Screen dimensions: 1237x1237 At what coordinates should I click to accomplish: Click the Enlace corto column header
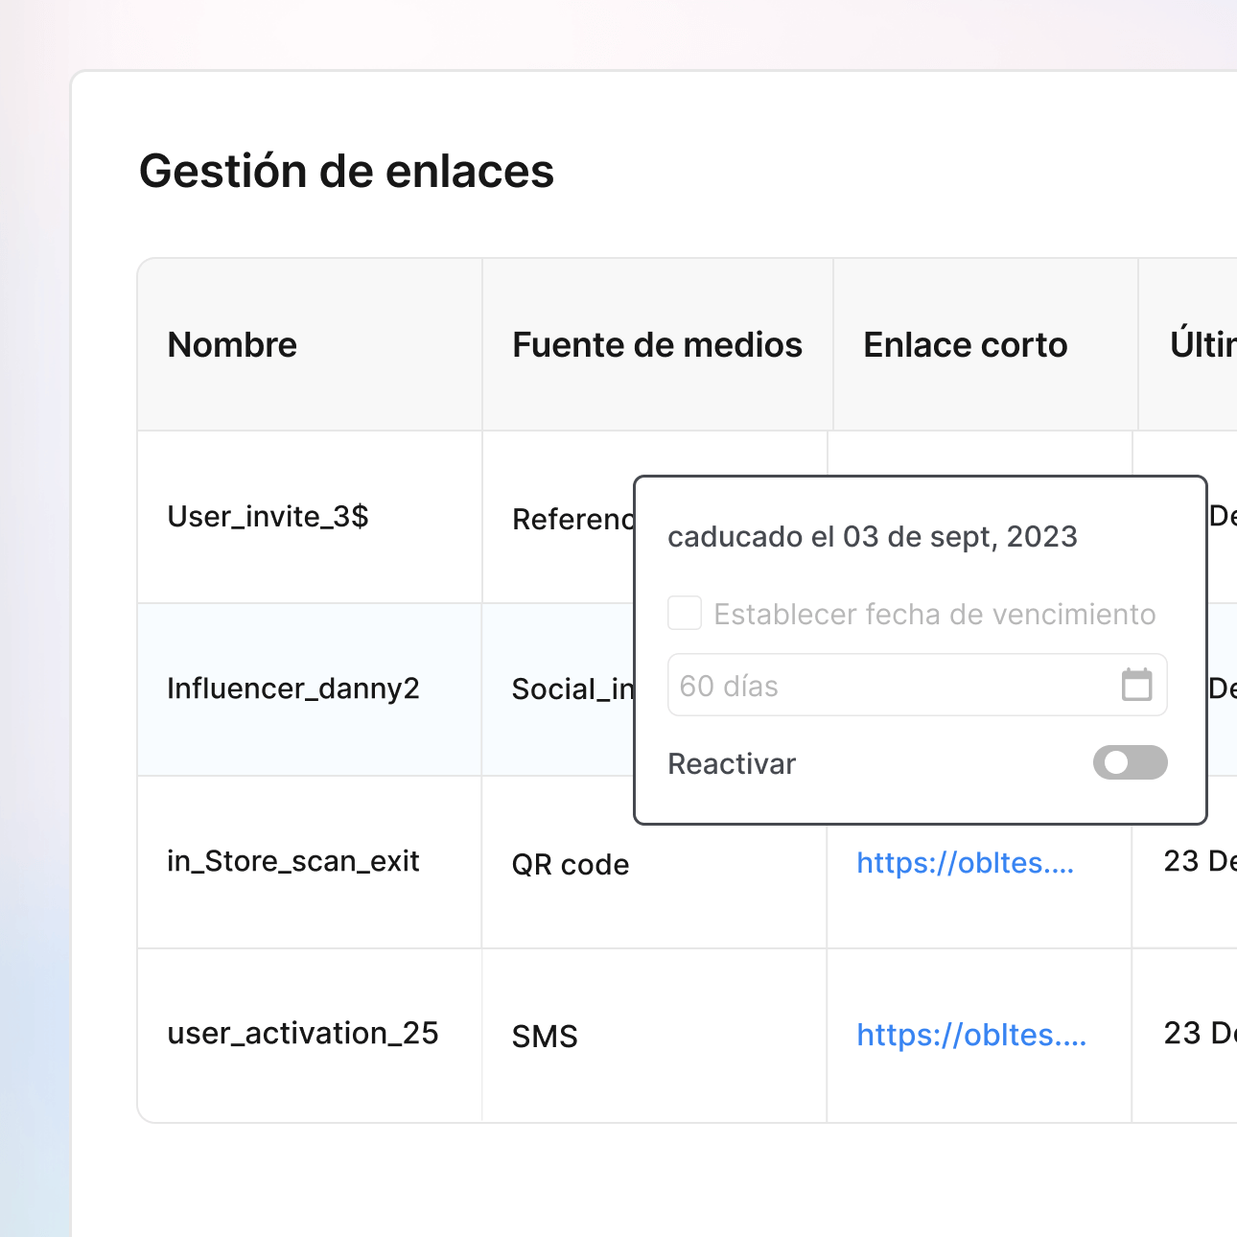[966, 344]
